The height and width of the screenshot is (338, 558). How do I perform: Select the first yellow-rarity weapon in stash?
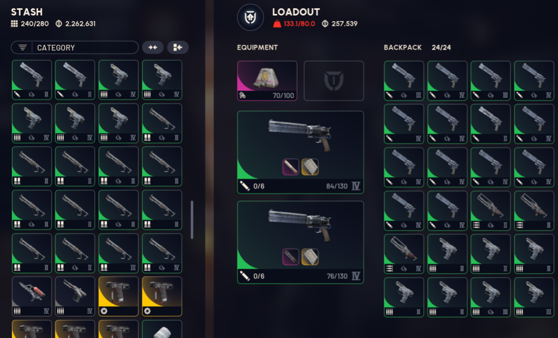pos(118,296)
